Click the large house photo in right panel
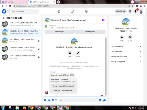This screenshot has width=147, height=110. pos(126,22)
